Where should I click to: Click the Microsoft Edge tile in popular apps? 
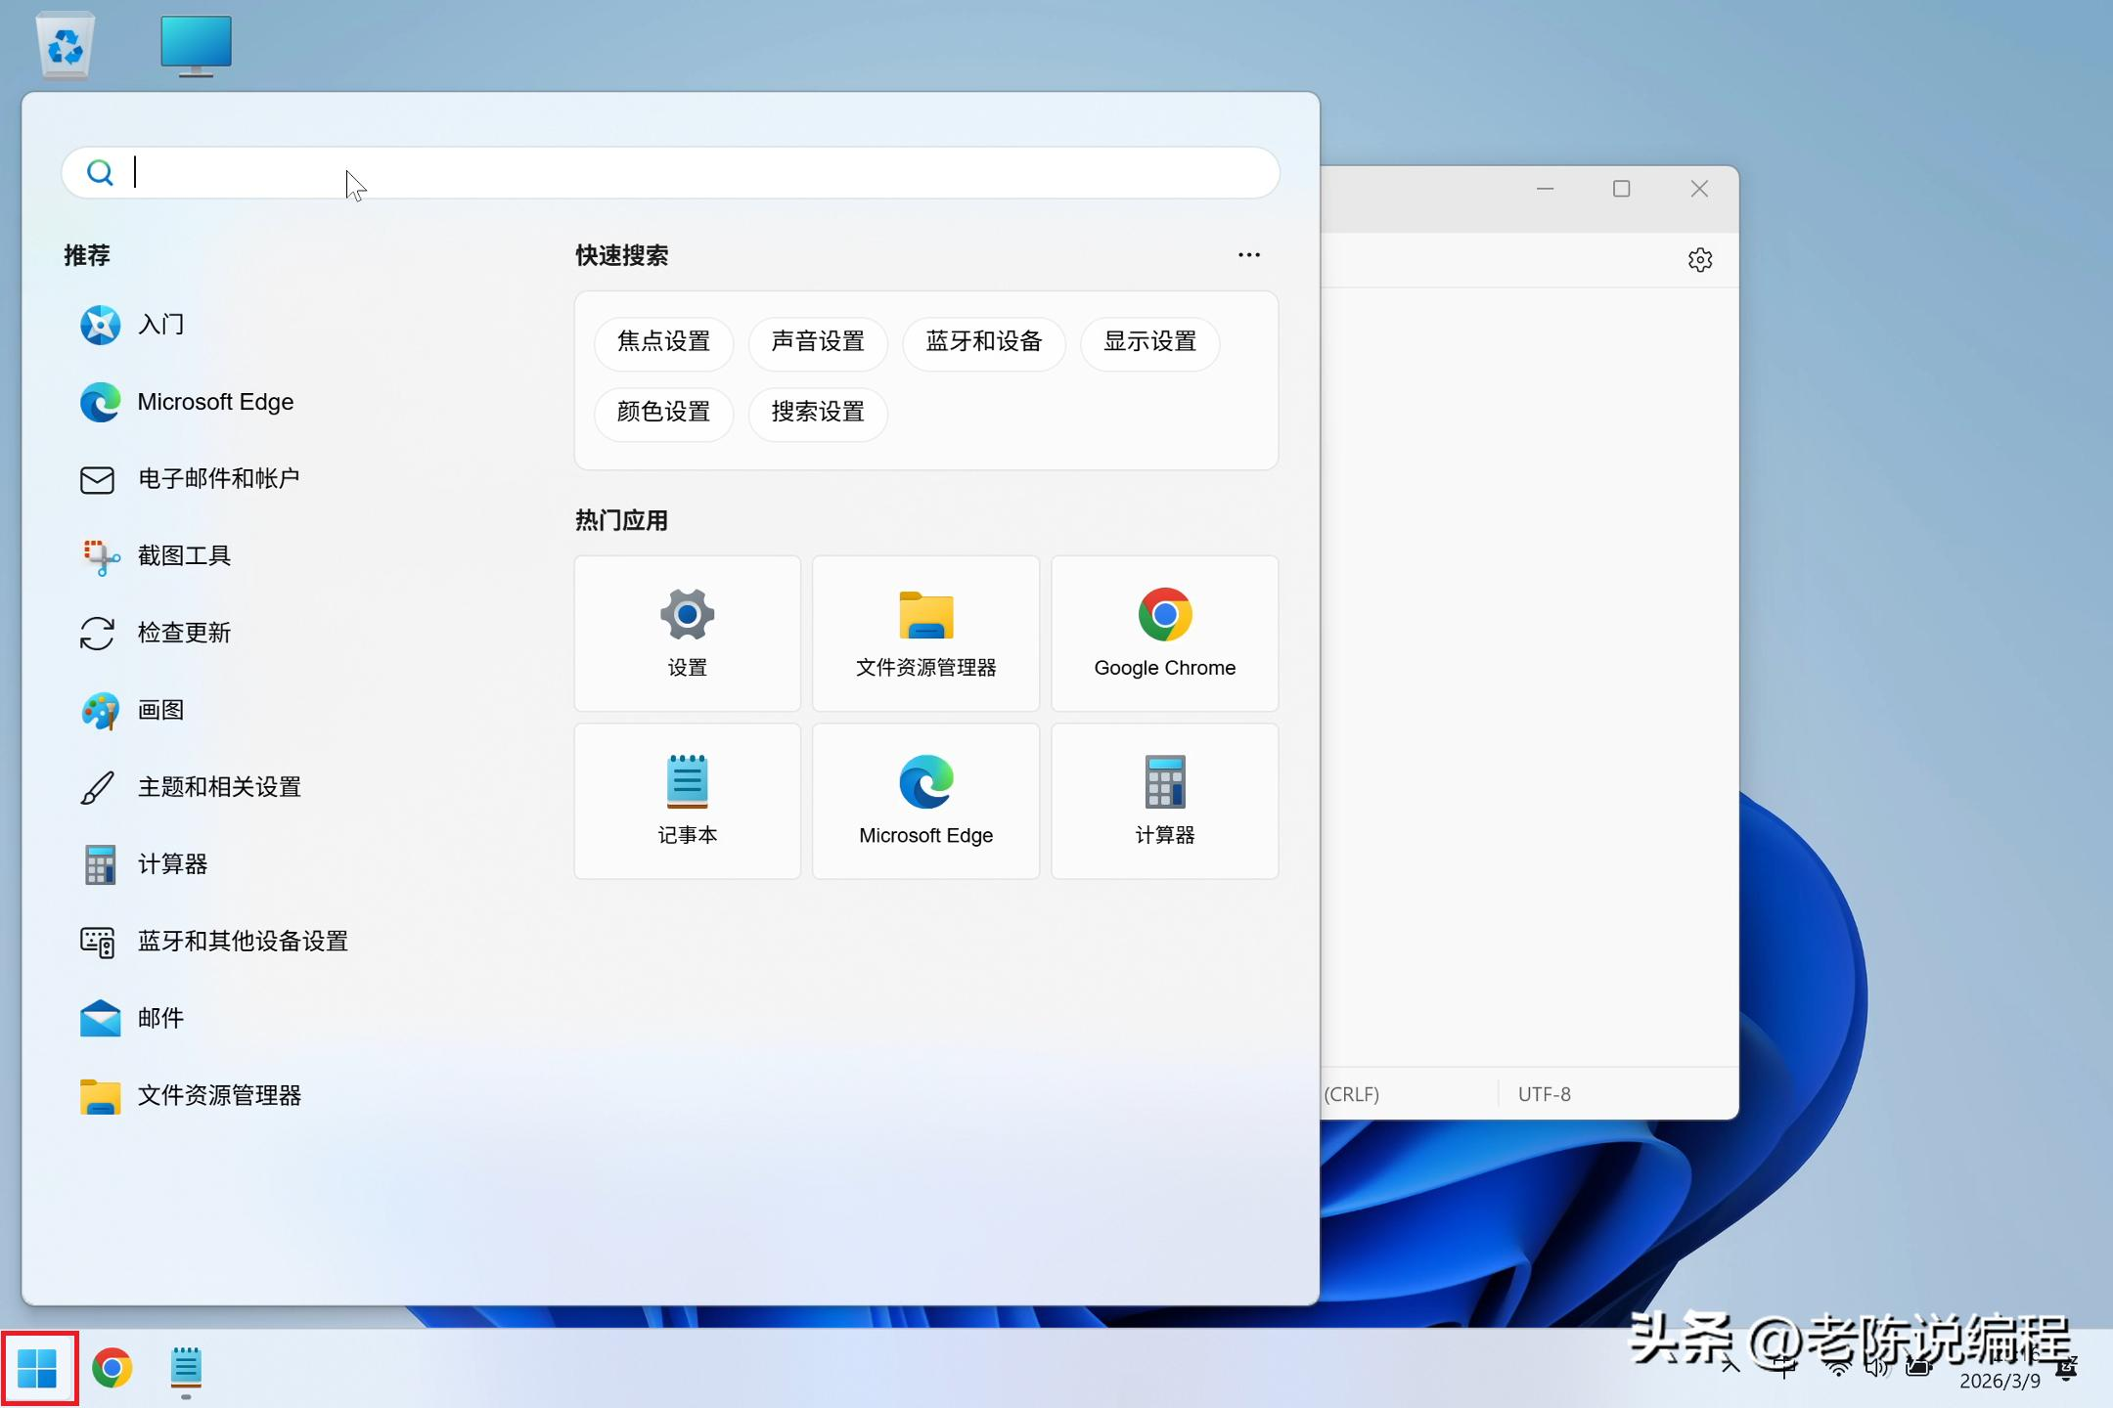click(x=925, y=801)
